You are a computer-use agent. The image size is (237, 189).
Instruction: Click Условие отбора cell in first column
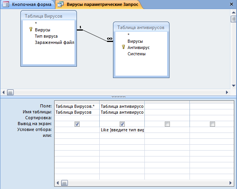tap(77, 130)
